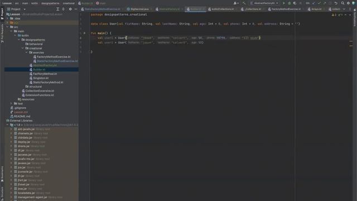Select FactoryMethod.kt in project tree
The image size is (357, 201).
point(45,74)
